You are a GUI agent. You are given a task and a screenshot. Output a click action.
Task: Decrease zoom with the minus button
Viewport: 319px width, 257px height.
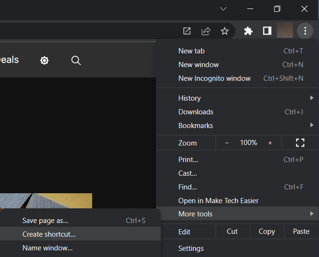click(x=227, y=143)
